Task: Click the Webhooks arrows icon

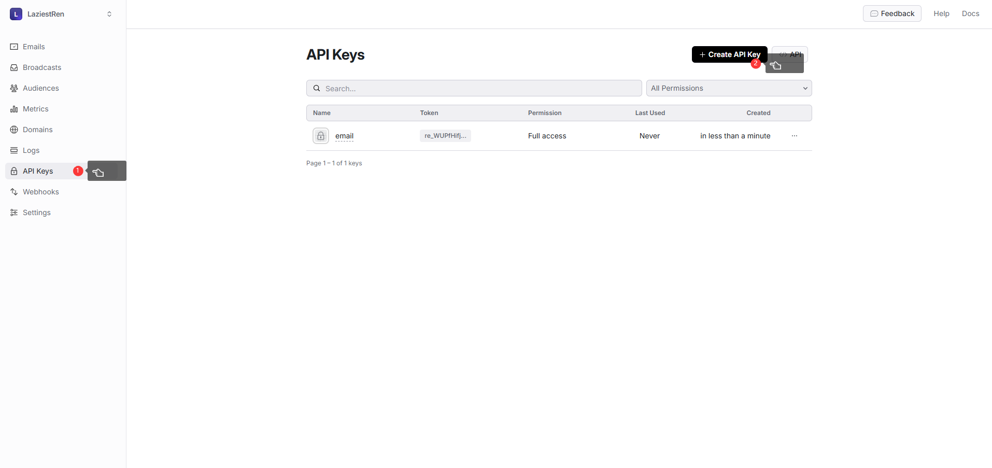Action: (14, 192)
